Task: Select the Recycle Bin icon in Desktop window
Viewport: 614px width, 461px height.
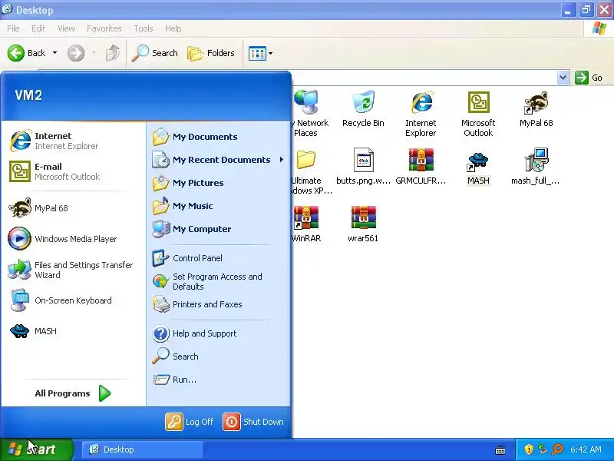Action: coord(363,109)
